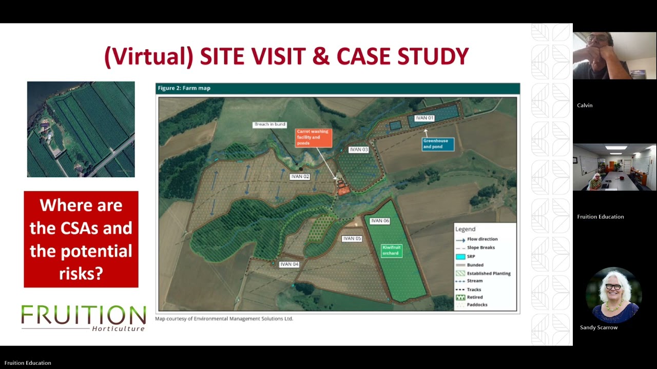Click 'Fruition Education' name under the room video

[x=600, y=217]
